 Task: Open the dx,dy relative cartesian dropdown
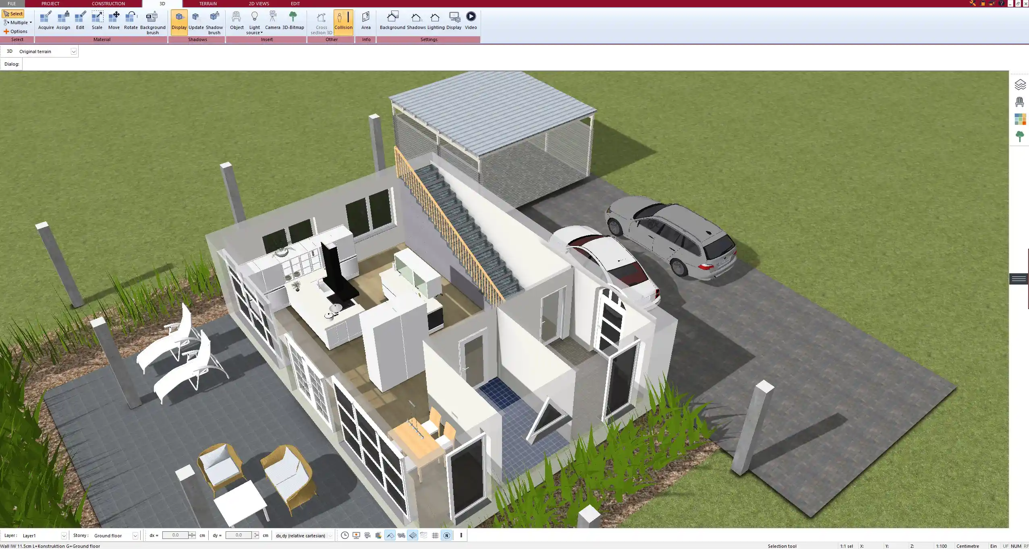(x=330, y=536)
